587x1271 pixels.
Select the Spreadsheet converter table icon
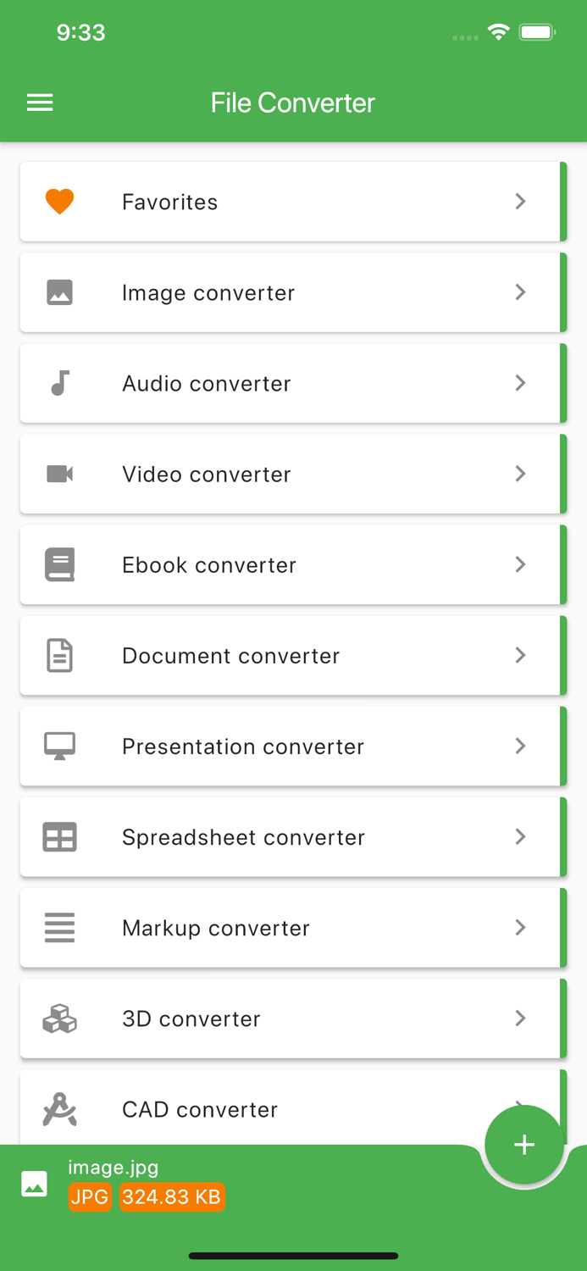tap(59, 836)
